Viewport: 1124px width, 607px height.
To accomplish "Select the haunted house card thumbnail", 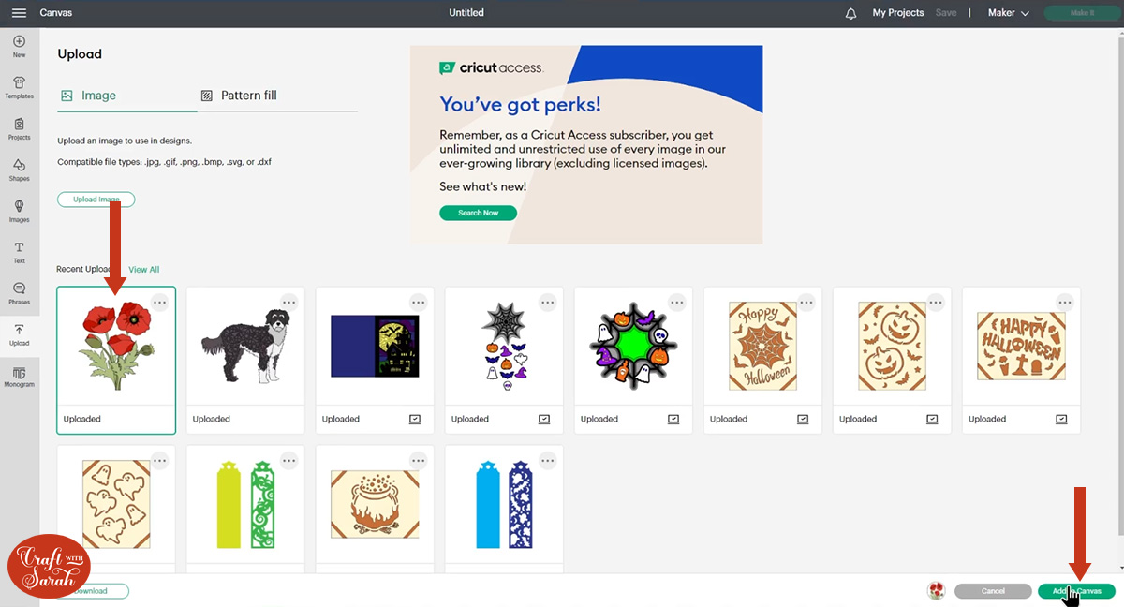I will [x=375, y=346].
